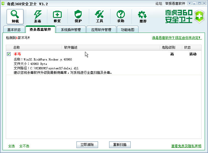208x153 pixels.
Task: Click the 全选 select all link
Action: click(12, 146)
